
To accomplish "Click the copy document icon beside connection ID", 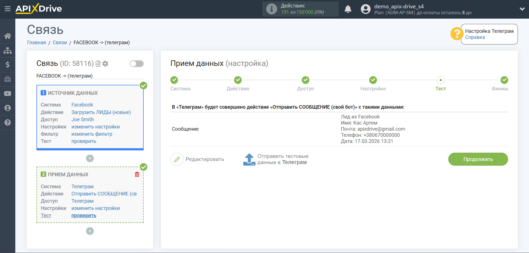I will [98, 64].
